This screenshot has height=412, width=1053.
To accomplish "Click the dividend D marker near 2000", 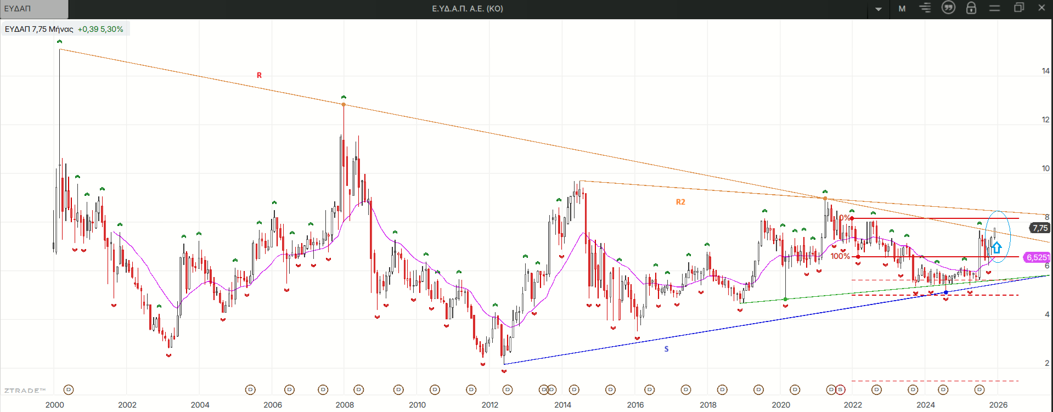I will [x=69, y=390].
